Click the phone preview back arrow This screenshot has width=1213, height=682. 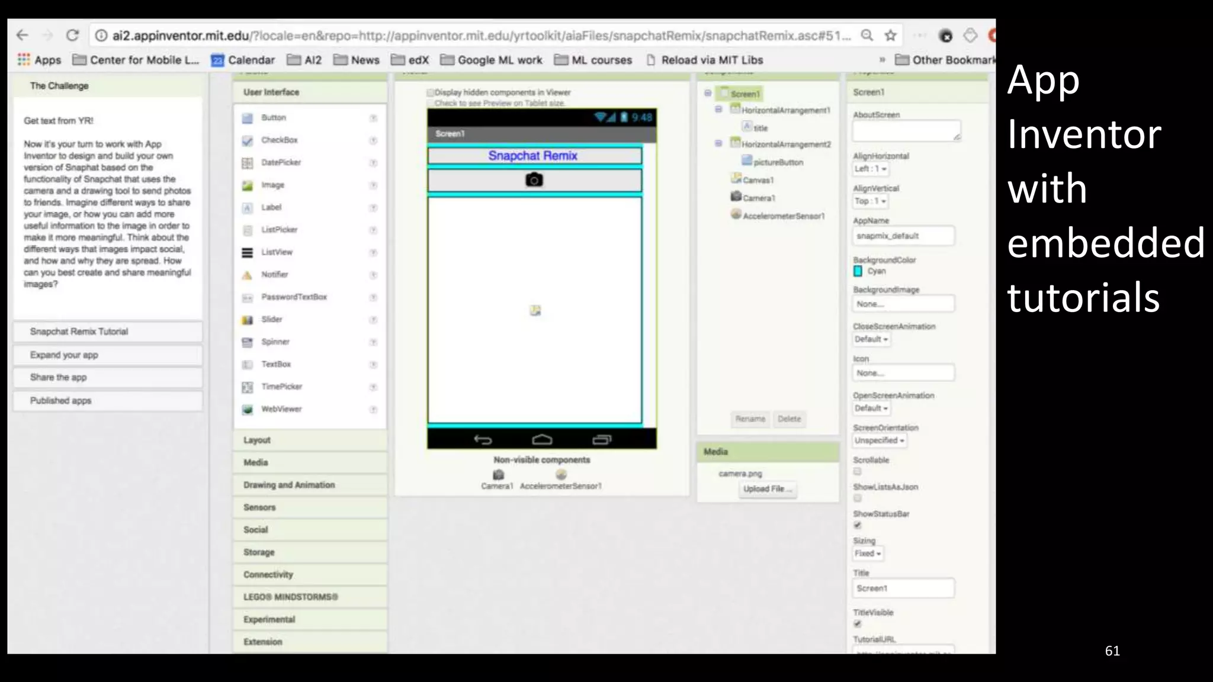483,439
